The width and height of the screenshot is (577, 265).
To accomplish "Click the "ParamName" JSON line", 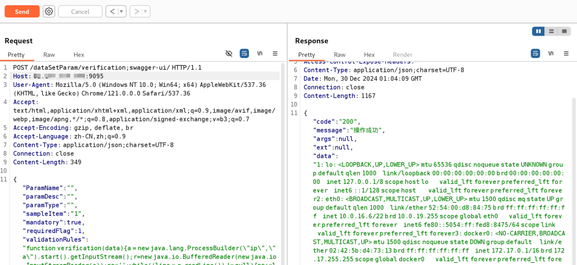I will (x=50, y=188).
